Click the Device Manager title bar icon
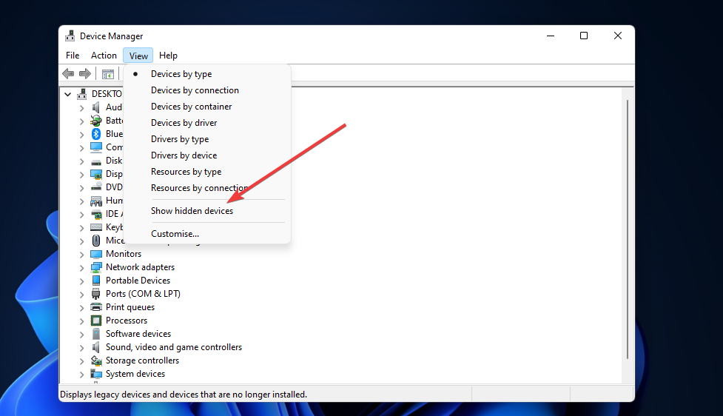 (x=70, y=36)
